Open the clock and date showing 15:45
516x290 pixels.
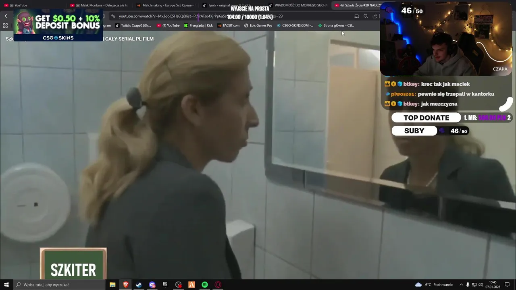pos(493,285)
